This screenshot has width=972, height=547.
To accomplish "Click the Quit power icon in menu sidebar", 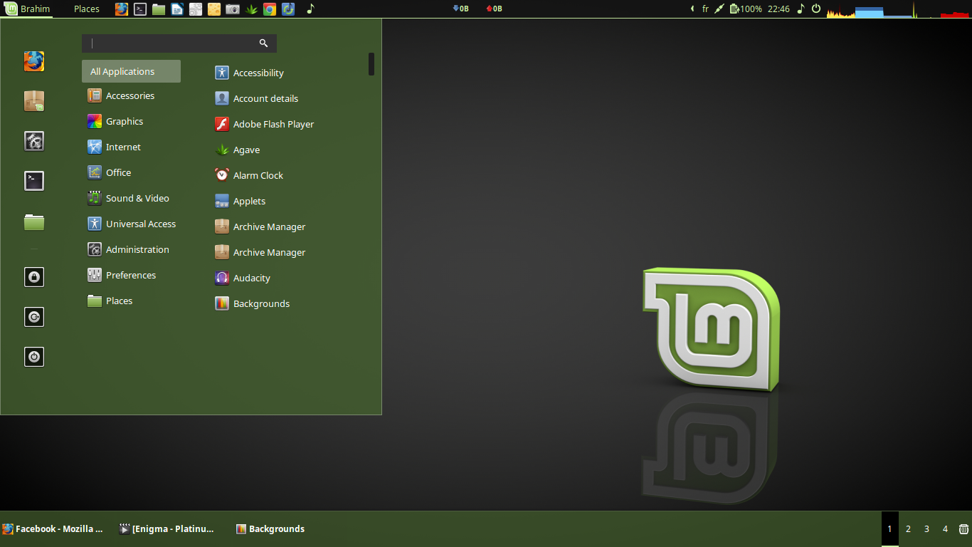I will pyautogui.click(x=34, y=356).
